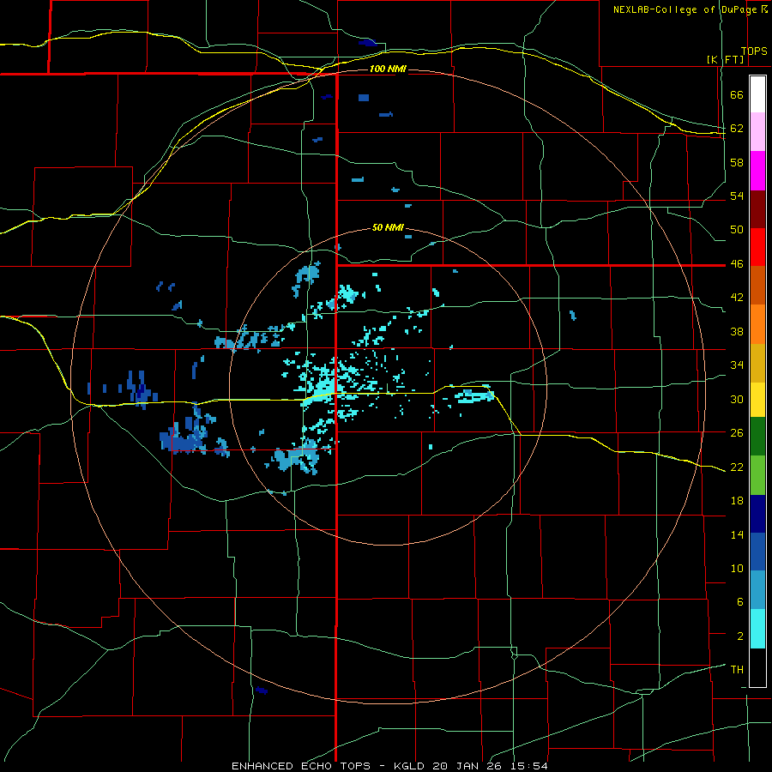The height and width of the screenshot is (772, 772).
Task: Click the 14 legend value
Action: click(737, 534)
